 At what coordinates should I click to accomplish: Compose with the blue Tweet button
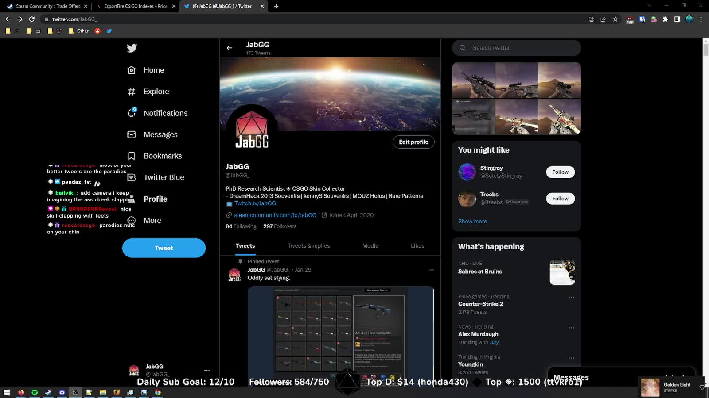coord(164,248)
